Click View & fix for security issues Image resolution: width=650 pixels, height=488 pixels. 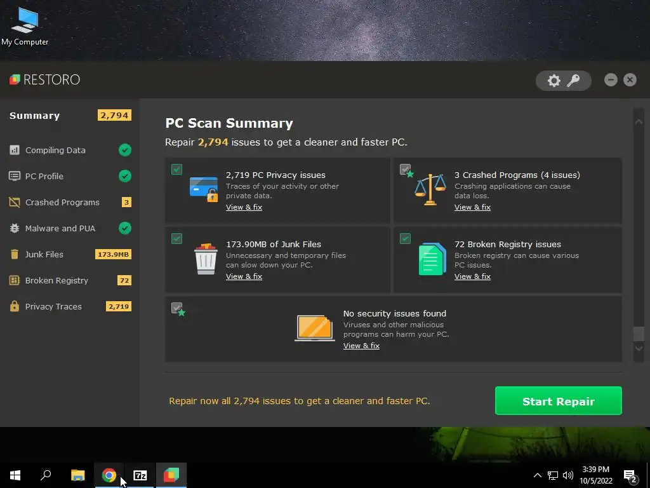(361, 346)
